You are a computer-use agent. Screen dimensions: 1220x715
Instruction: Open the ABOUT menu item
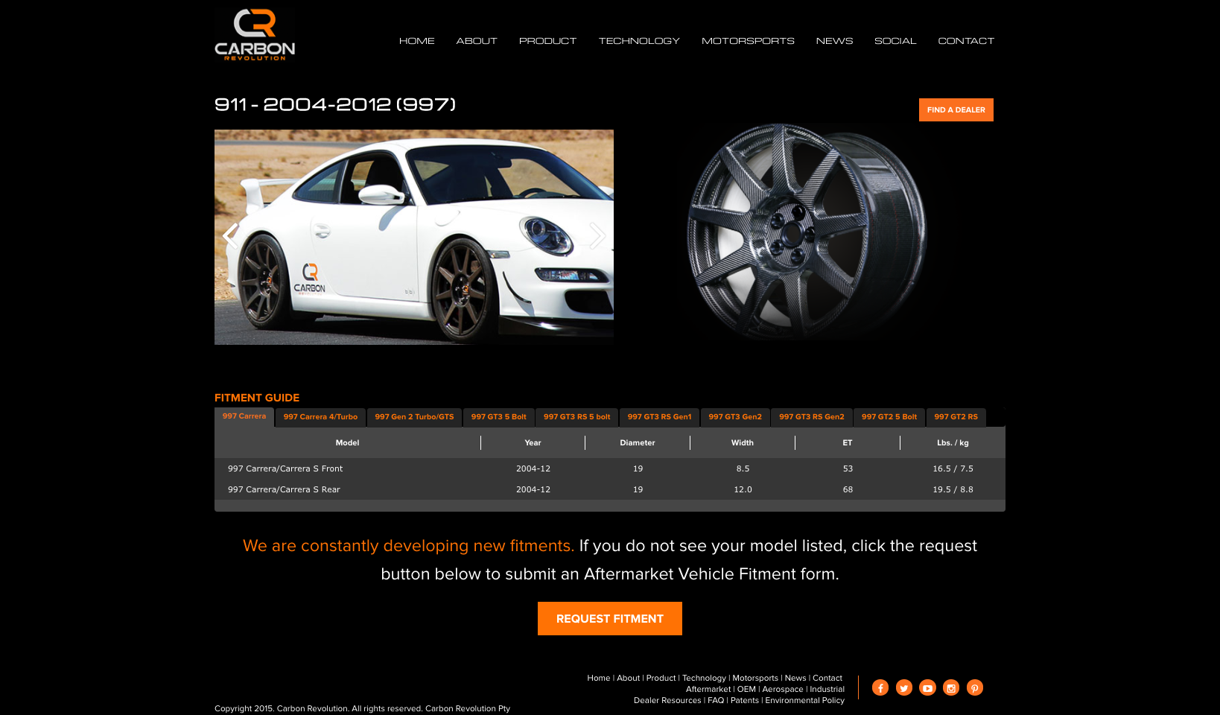pyautogui.click(x=477, y=41)
